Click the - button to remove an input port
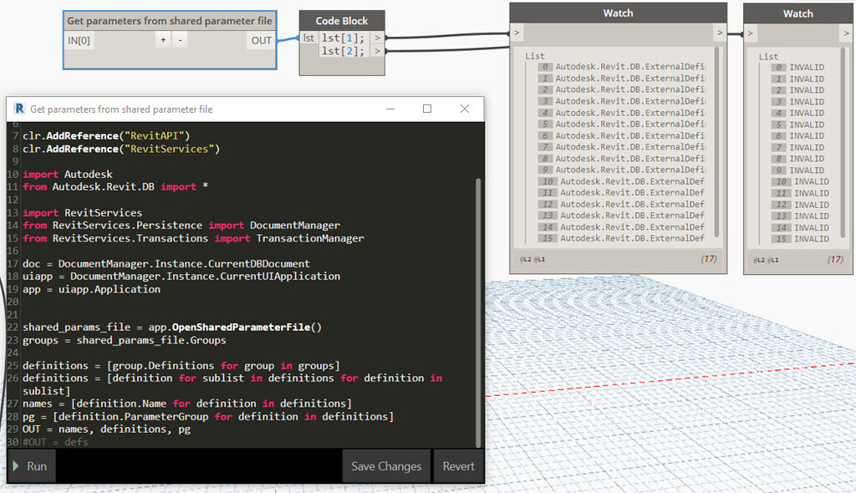Viewport: 856px width, 493px height. click(178, 39)
